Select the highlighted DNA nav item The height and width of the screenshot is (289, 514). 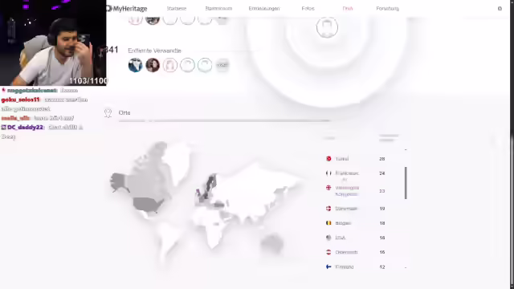tap(348, 9)
